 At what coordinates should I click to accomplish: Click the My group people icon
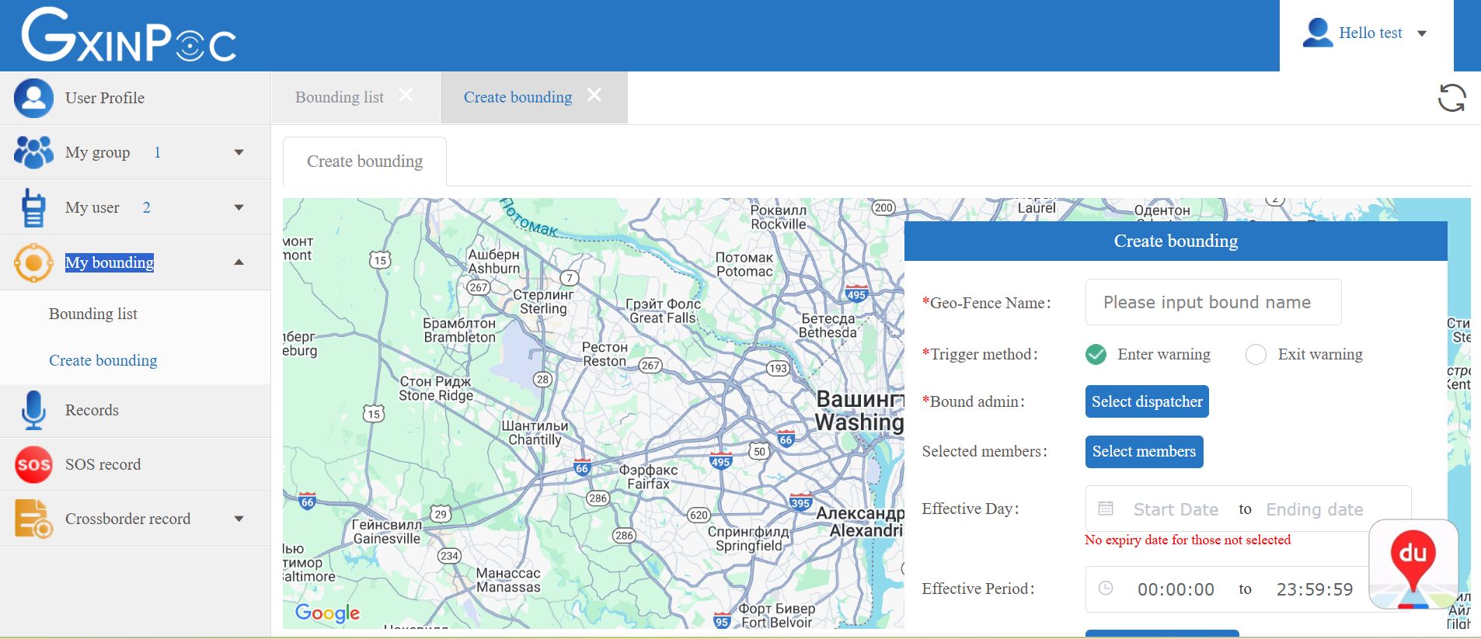(33, 152)
